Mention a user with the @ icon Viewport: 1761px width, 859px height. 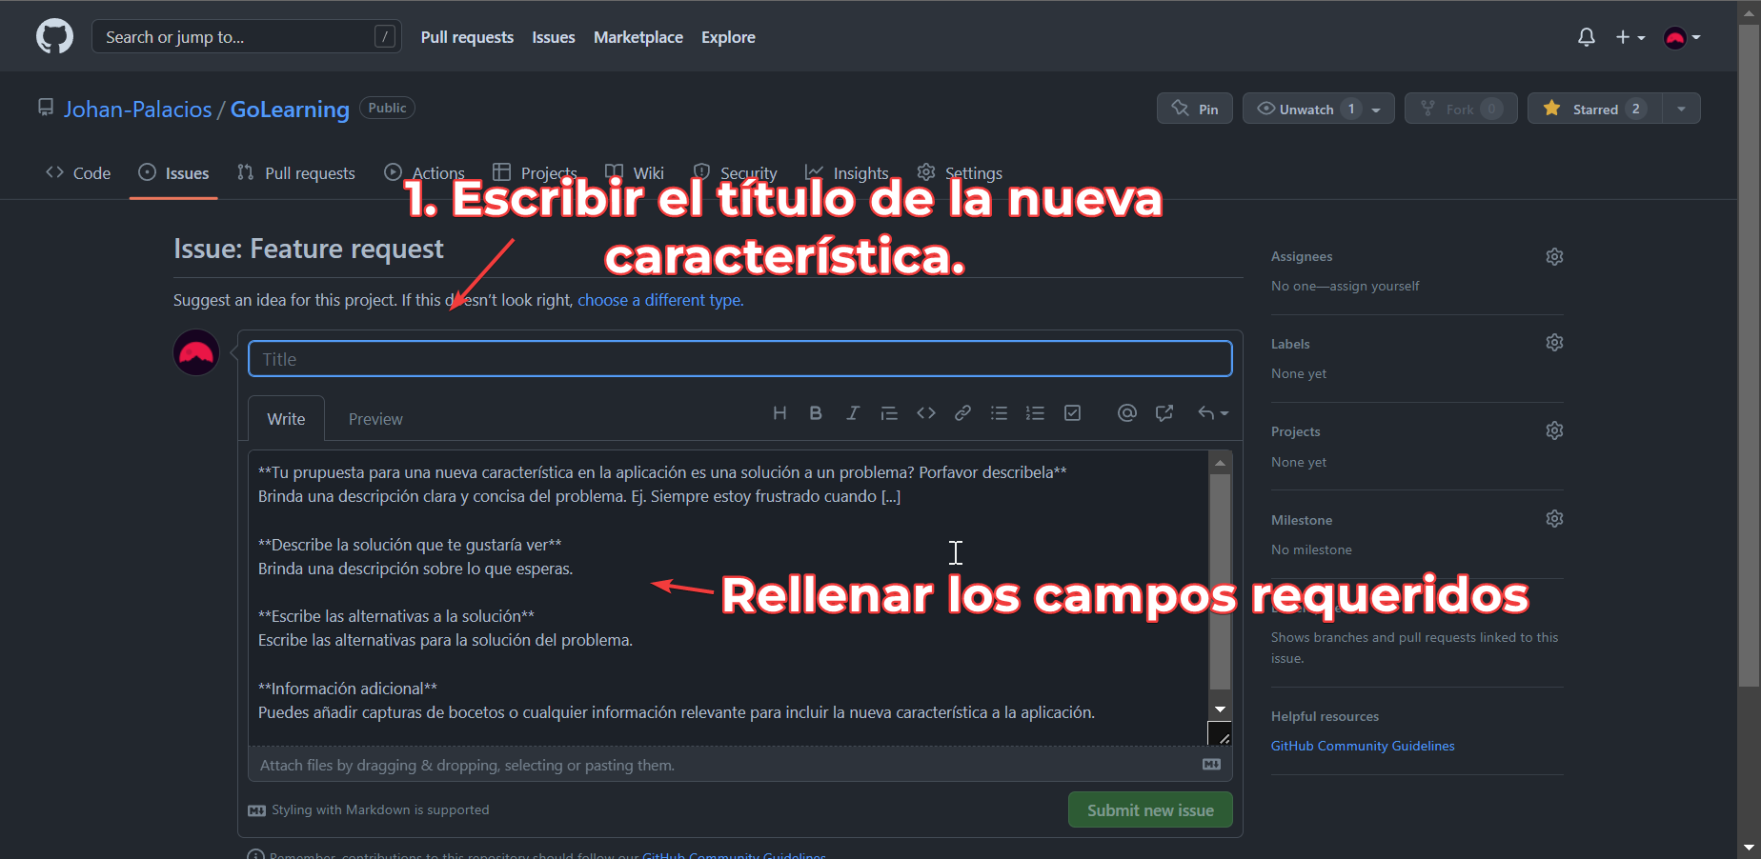pos(1127,413)
